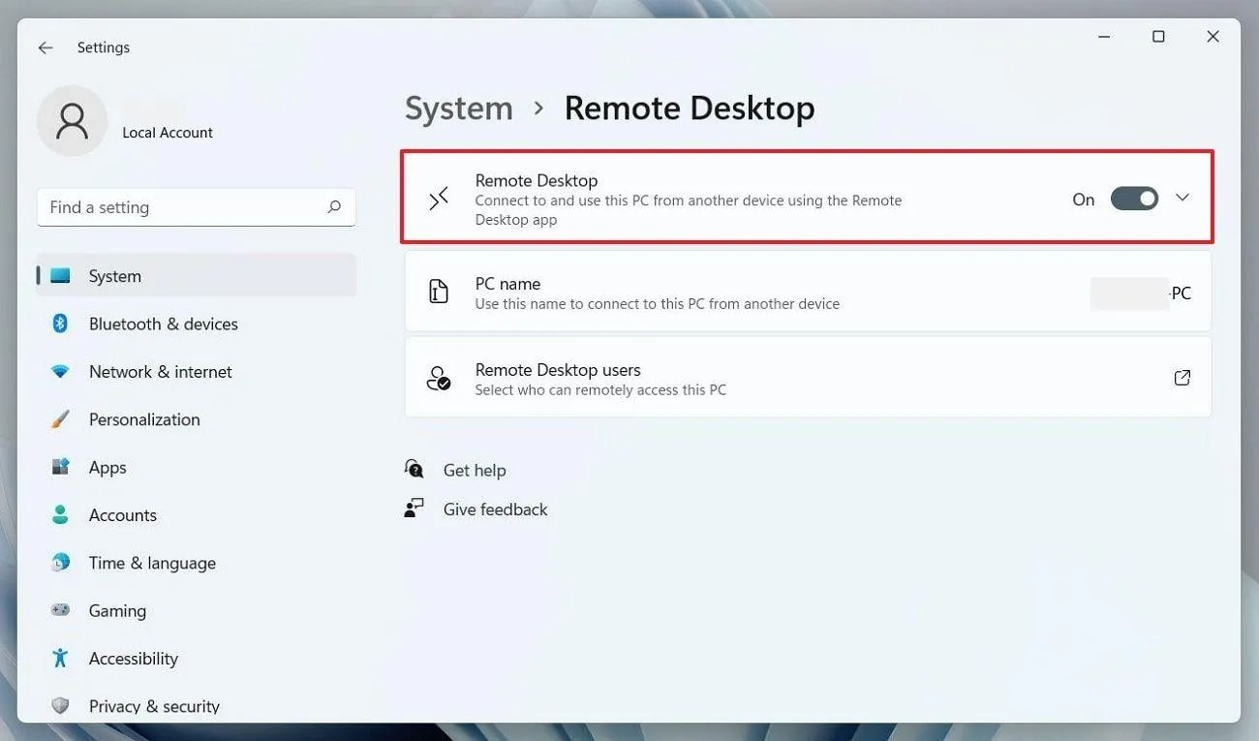Click the PC name row
The width and height of the screenshot is (1259, 741).
pos(808,292)
